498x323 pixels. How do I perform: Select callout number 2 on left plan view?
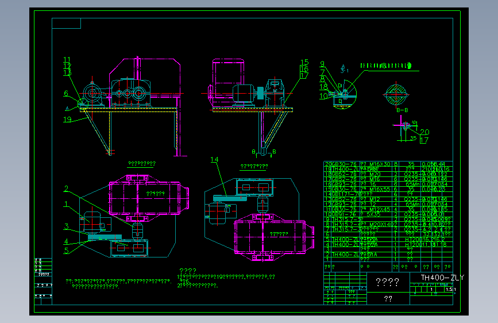pyautogui.click(x=66, y=189)
